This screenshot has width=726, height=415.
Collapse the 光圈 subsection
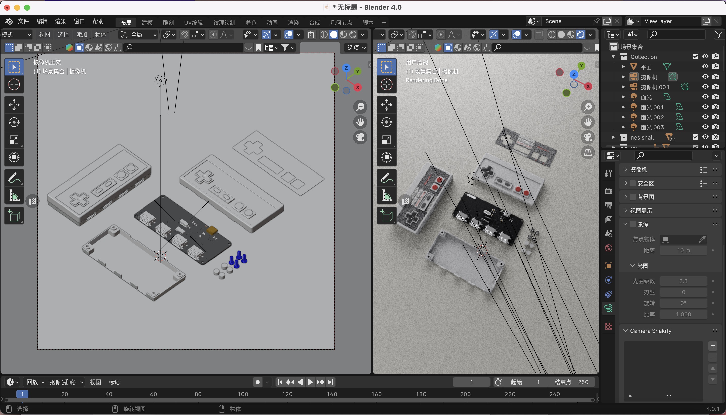(x=632, y=266)
